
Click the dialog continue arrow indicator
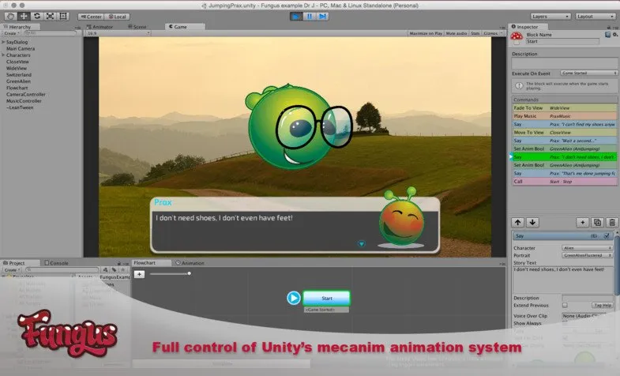[362, 243]
